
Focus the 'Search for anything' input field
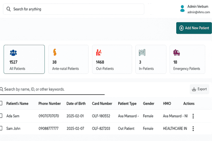pos(76,9)
